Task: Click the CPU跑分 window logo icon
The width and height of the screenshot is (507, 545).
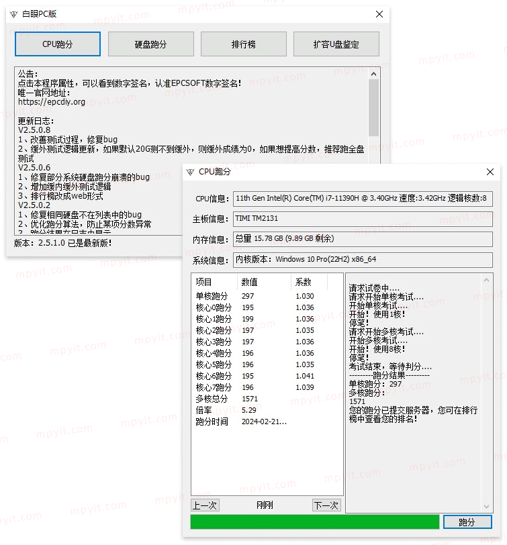Action: point(190,172)
